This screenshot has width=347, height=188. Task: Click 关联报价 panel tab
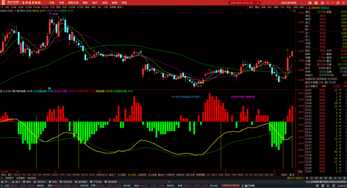coord(9,178)
